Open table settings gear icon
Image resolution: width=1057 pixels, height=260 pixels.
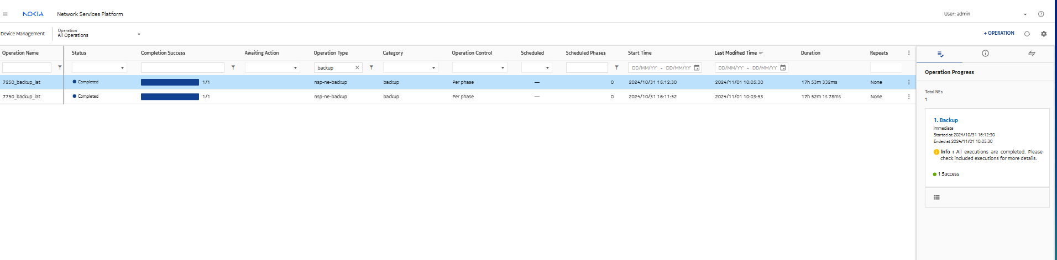[x=1044, y=34]
